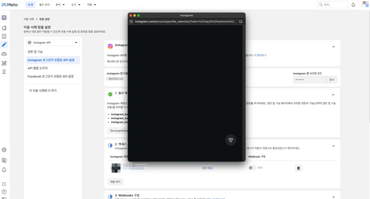
Task: Open the wrench tools icon in sidebar
Action: tap(4, 63)
